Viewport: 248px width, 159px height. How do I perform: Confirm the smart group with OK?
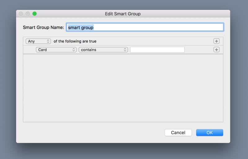coord(210,132)
